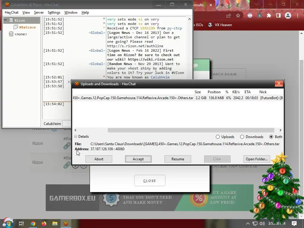Open the Settings menu in HexChat

[x=54, y=12]
